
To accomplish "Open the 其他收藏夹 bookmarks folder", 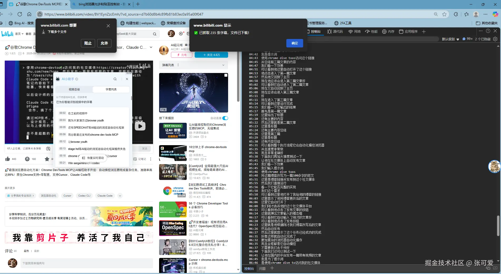I will pos(487,23).
